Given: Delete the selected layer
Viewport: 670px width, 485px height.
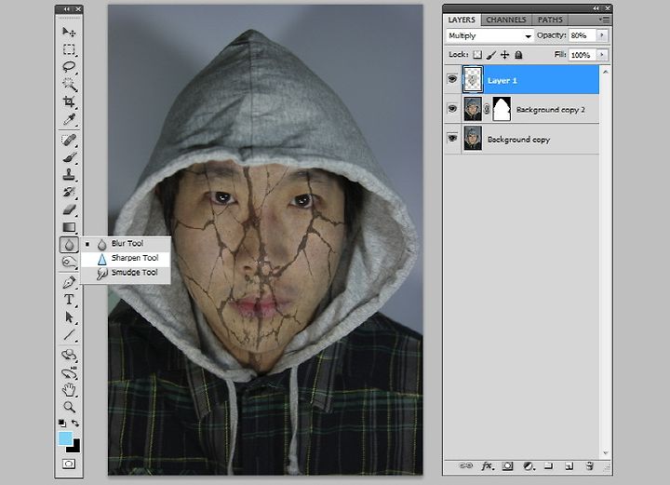Looking at the screenshot, I should click(x=590, y=465).
